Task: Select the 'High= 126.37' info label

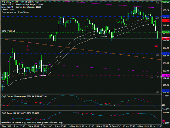Action: pyautogui.click(x=8, y=5)
